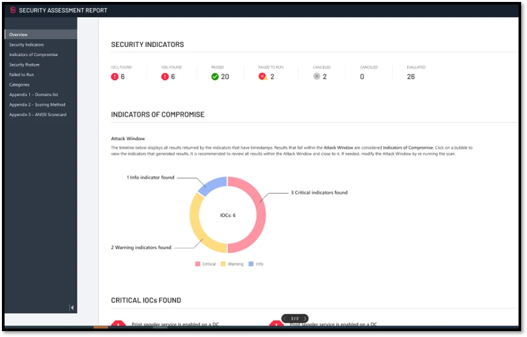527x337 pixels.
Task: Click the red IOEs Found alert icon
Action: tap(165, 76)
